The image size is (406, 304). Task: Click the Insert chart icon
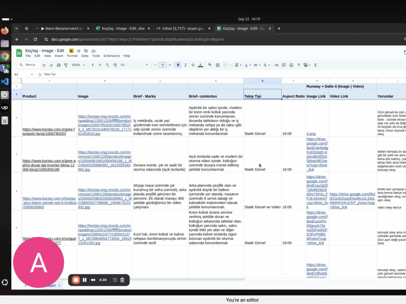(291, 65)
